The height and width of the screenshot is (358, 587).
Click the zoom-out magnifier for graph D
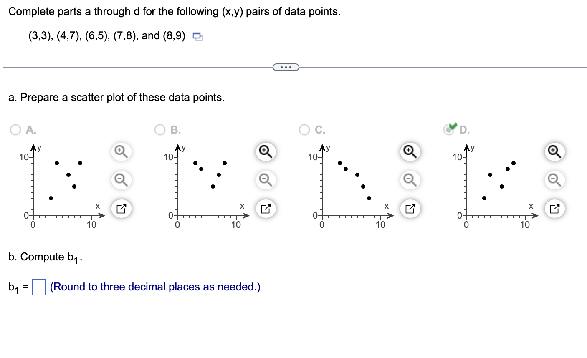click(x=554, y=180)
